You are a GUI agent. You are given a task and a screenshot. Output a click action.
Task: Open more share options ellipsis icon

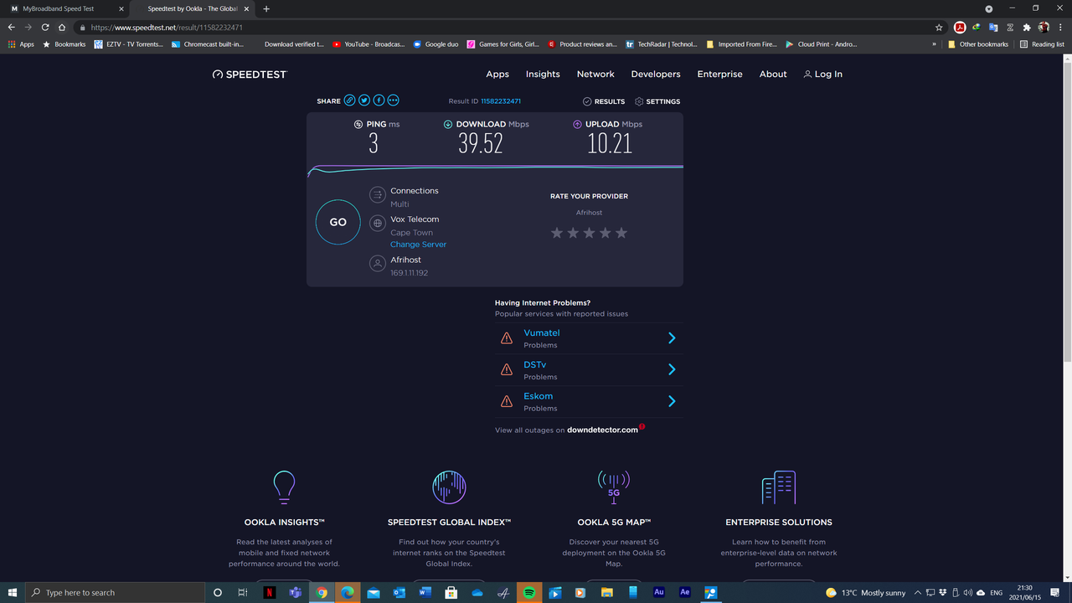pos(394,100)
